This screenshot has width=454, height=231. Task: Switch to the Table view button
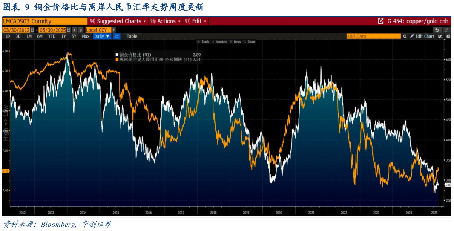click(x=132, y=36)
